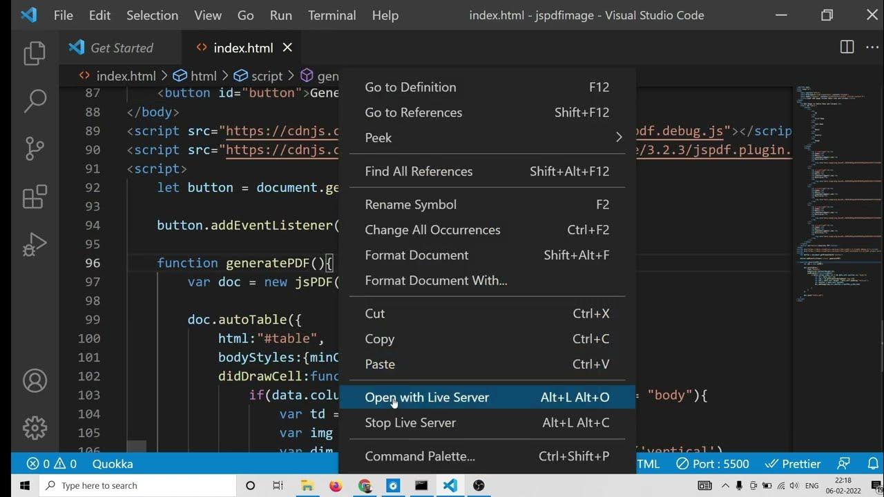Open the Manage gear icon
The image size is (884, 497).
pyautogui.click(x=35, y=428)
